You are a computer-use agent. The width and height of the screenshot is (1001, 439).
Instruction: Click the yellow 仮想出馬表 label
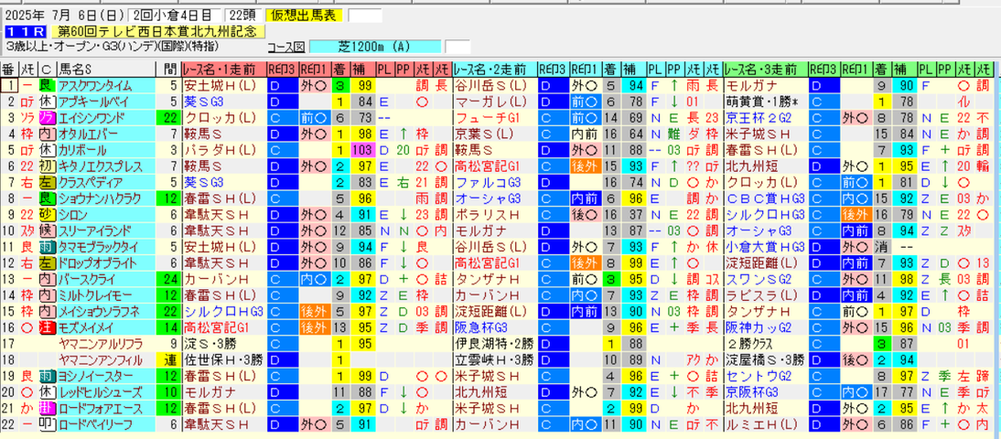304,16
